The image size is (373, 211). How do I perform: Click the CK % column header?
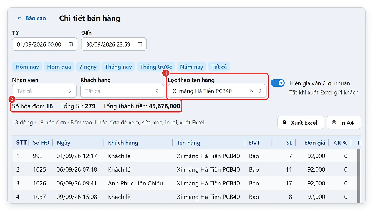point(341,143)
